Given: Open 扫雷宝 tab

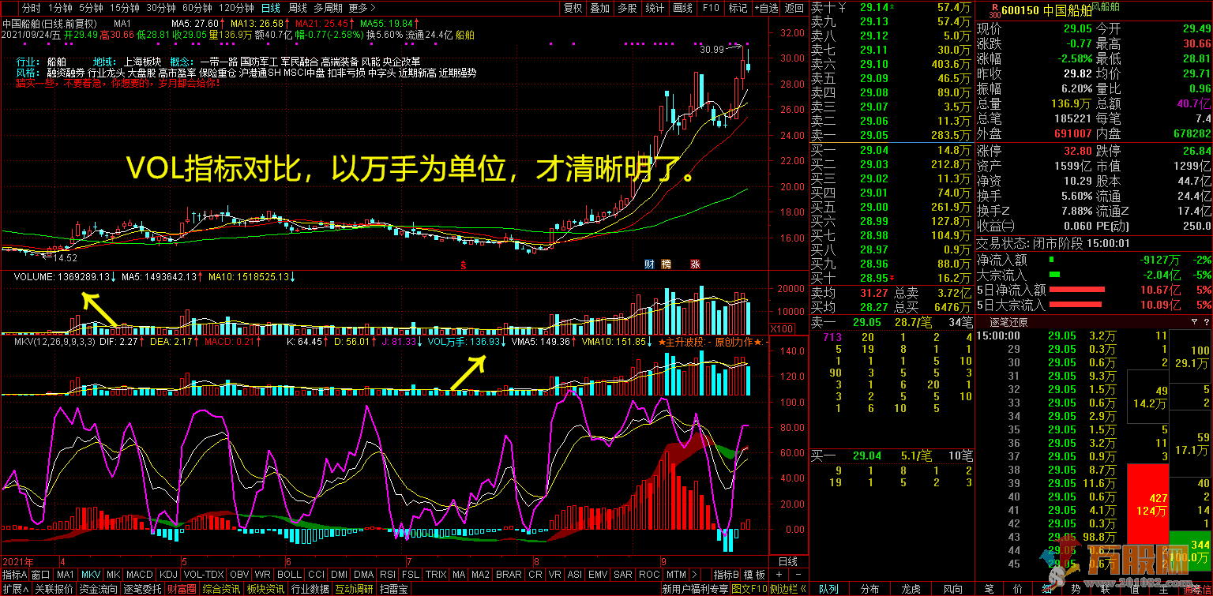Looking at the screenshot, I should pyautogui.click(x=394, y=589).
